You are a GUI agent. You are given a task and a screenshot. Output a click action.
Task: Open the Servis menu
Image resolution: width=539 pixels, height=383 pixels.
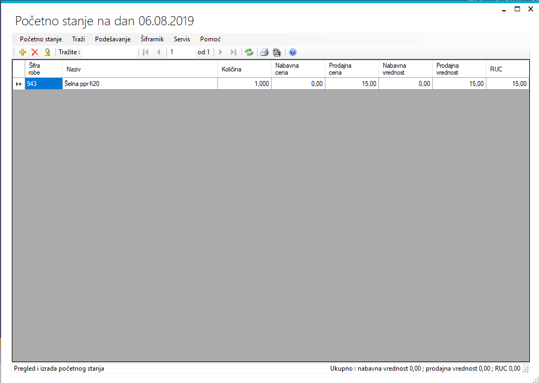[x=182, y=39]
